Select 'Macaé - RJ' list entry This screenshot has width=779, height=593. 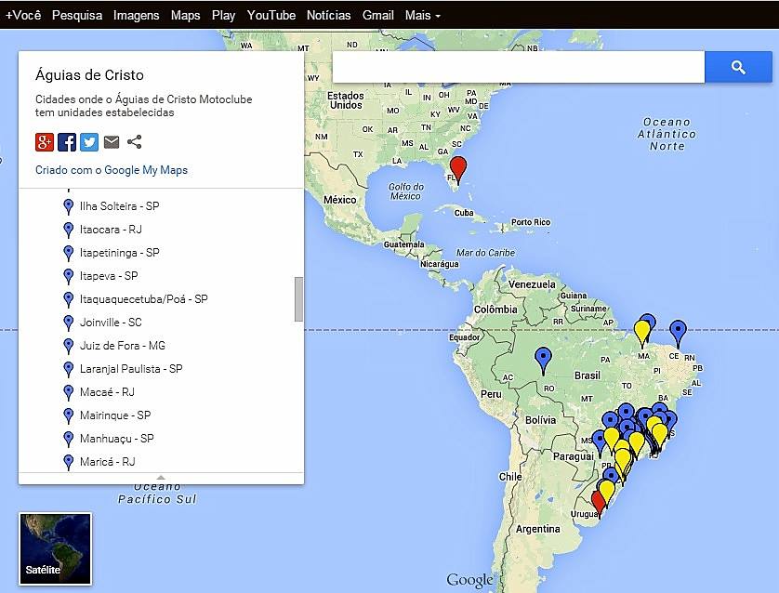(107, 392)
